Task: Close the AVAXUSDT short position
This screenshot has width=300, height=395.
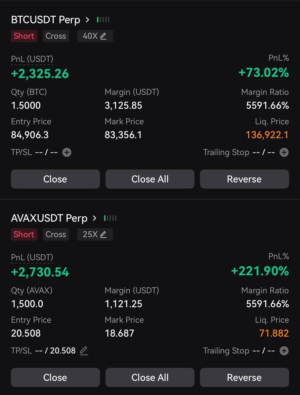Action: 55,377
